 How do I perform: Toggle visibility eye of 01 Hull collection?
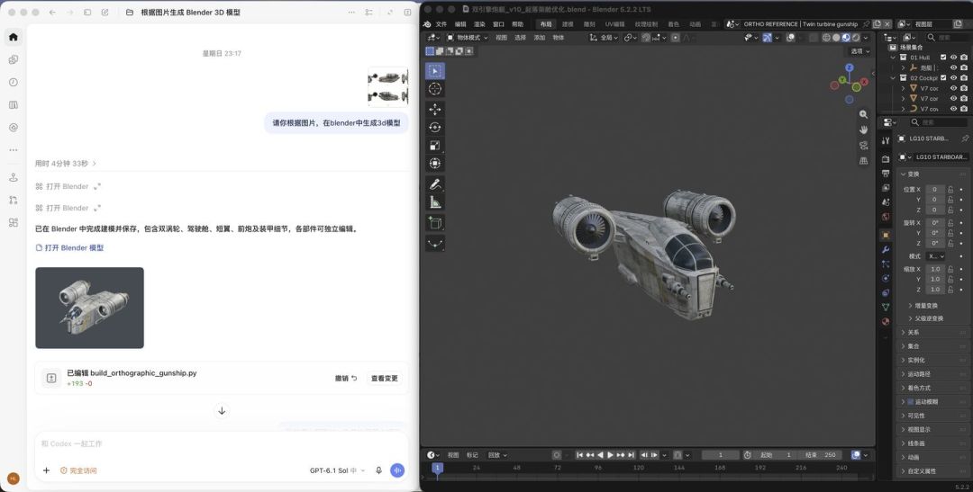click(954, 57)
